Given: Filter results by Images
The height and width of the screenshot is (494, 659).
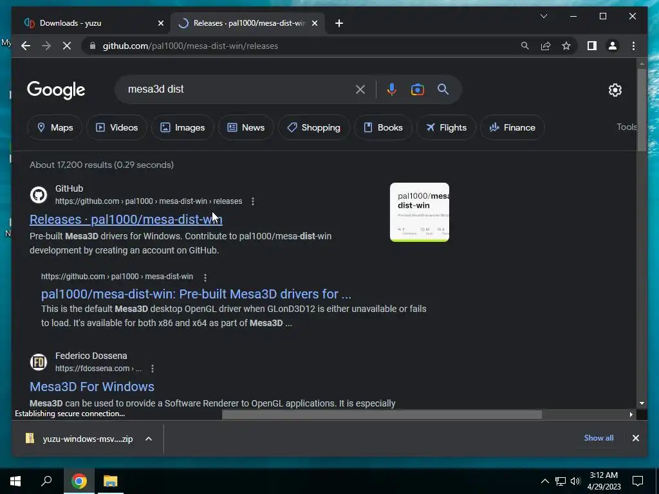Looking at the screenshot, I should pyautogui.click(x=182, y=127).
